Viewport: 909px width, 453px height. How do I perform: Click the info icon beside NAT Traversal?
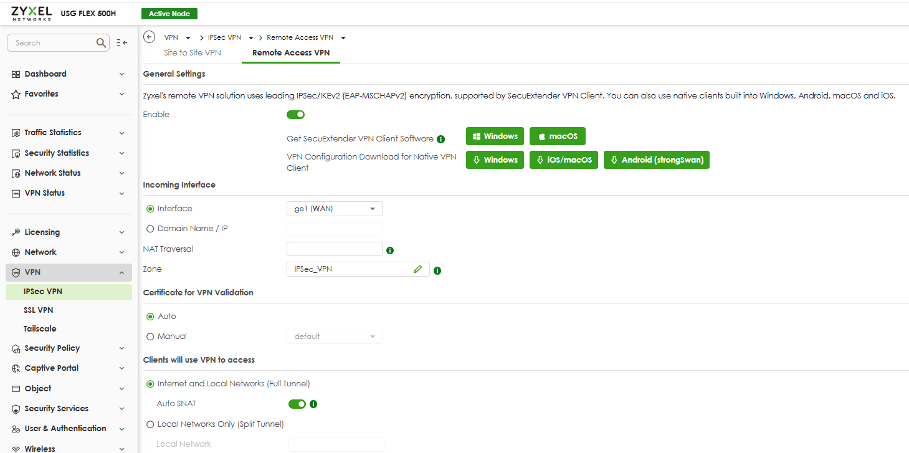[390, 250]
